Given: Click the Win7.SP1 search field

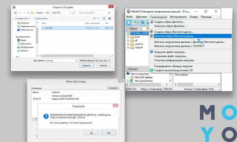Looking at the screenshot, I should point(92,13).
